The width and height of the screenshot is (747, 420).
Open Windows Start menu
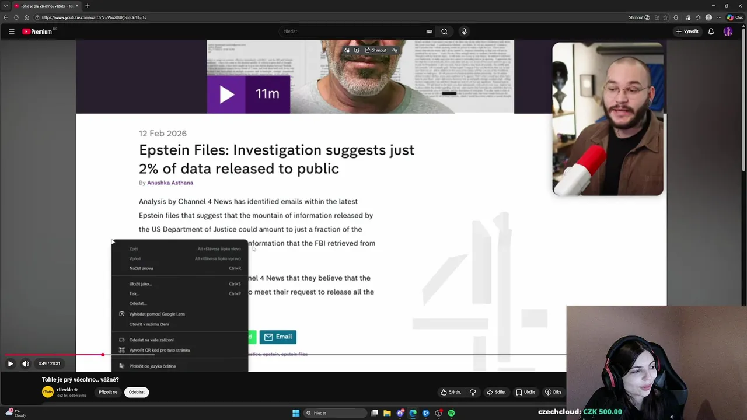pos(296,413)
